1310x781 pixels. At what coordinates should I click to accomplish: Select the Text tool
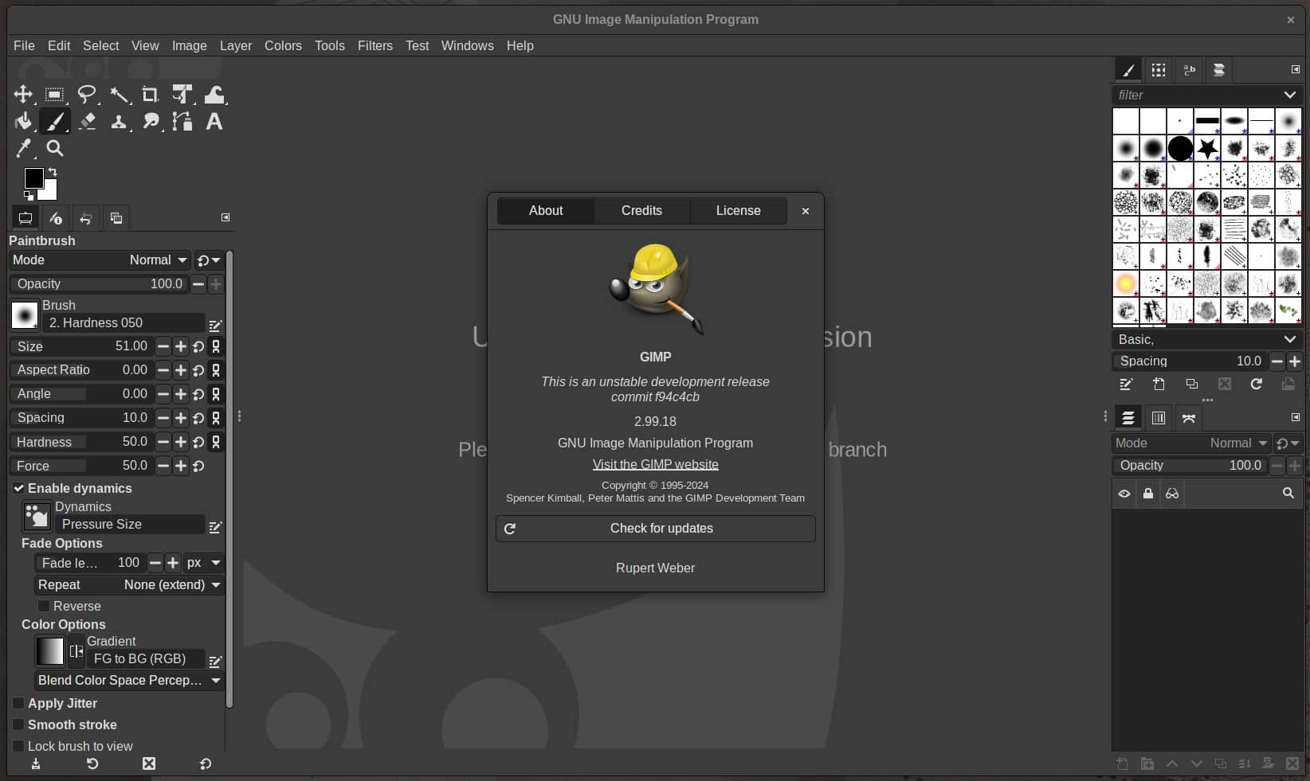click(x=214, y=121)
